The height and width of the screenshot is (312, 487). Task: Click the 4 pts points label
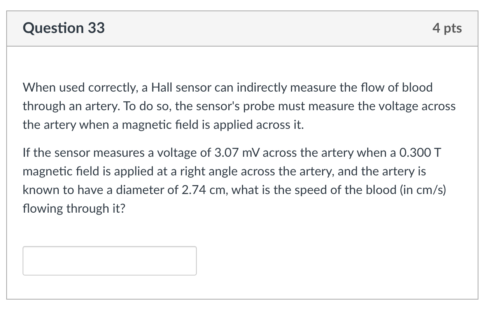coord(447,28)
